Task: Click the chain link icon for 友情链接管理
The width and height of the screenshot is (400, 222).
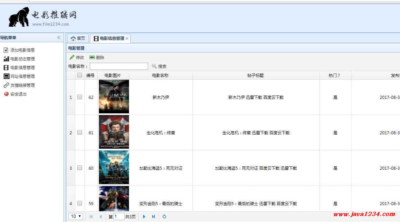Action: [6, 85]
